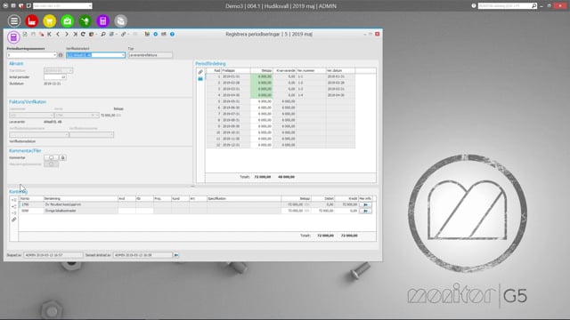The height and width of the screenshot is (320, 570).
Task: Click the Antal perioder input field
Action: [x=55, y=77]
